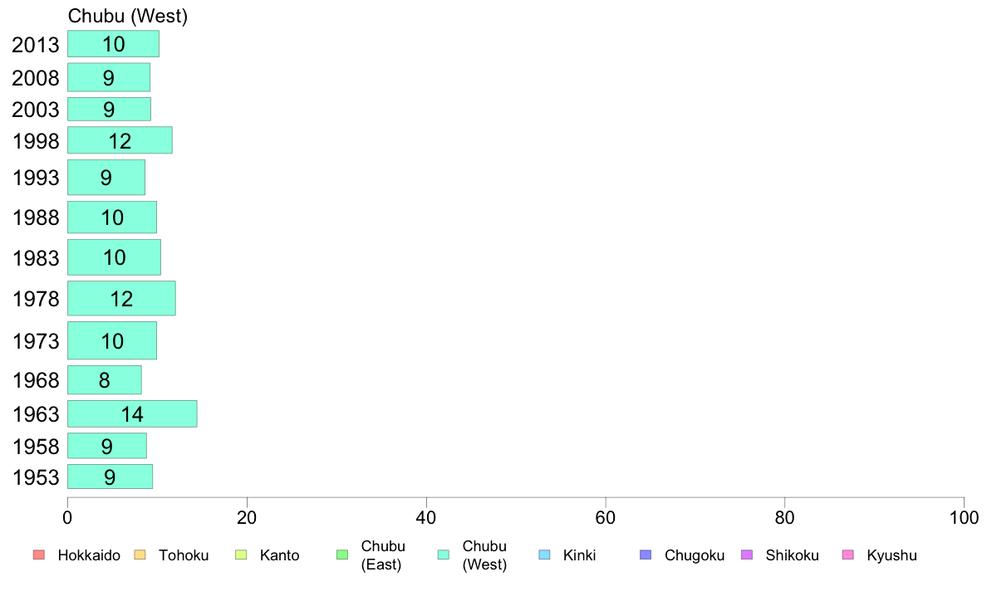The image size is (987, 611).
Task: Click the Chubu (West) teal legend swatch
Action: 443,555
